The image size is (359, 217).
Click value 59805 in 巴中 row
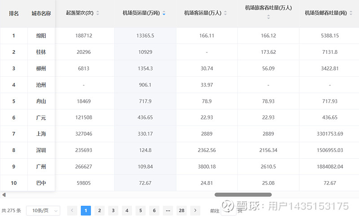click(84, 183)
